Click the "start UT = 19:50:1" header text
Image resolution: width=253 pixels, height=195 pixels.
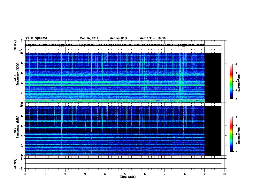[154, 38]
